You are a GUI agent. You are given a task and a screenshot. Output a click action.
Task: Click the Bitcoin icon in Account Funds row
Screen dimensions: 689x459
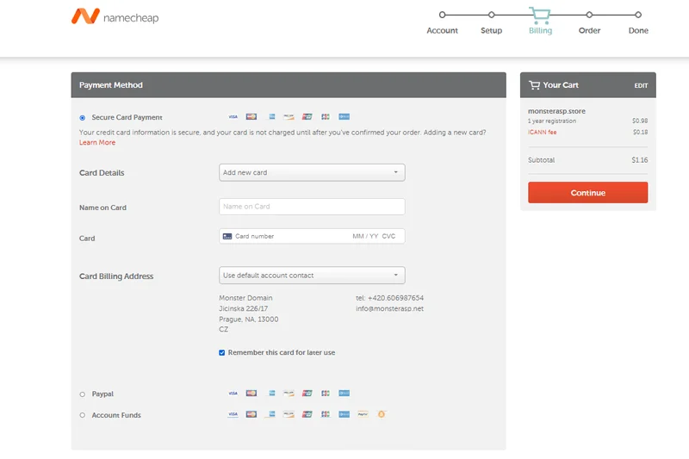(x=382, y=414)
